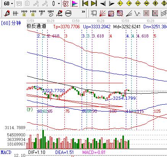Open the 60-minute period dropdown
167x157 pixels.
point(9,3)
